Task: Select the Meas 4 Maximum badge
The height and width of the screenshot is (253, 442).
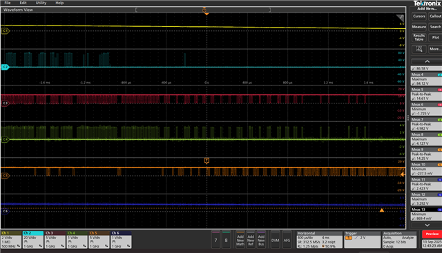Action: point(426,79)
